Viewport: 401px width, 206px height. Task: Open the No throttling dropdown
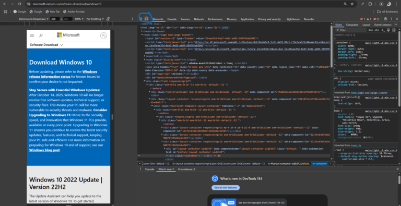[95, 19]
